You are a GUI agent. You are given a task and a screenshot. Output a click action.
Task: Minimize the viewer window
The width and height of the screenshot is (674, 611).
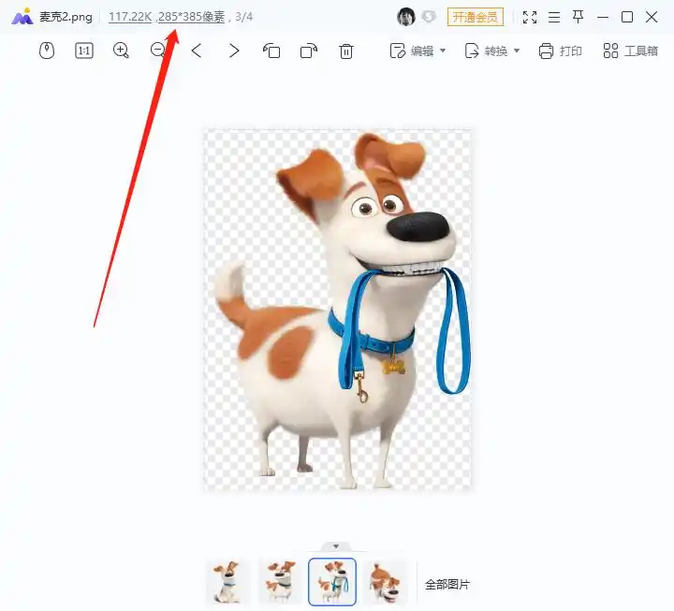(x=603, y=17)
